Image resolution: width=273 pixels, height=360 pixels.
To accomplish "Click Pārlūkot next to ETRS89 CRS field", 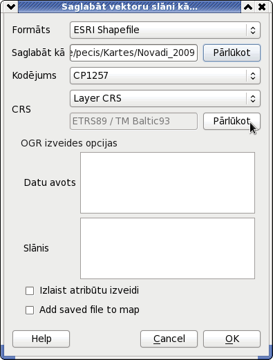I will [232, 121].
